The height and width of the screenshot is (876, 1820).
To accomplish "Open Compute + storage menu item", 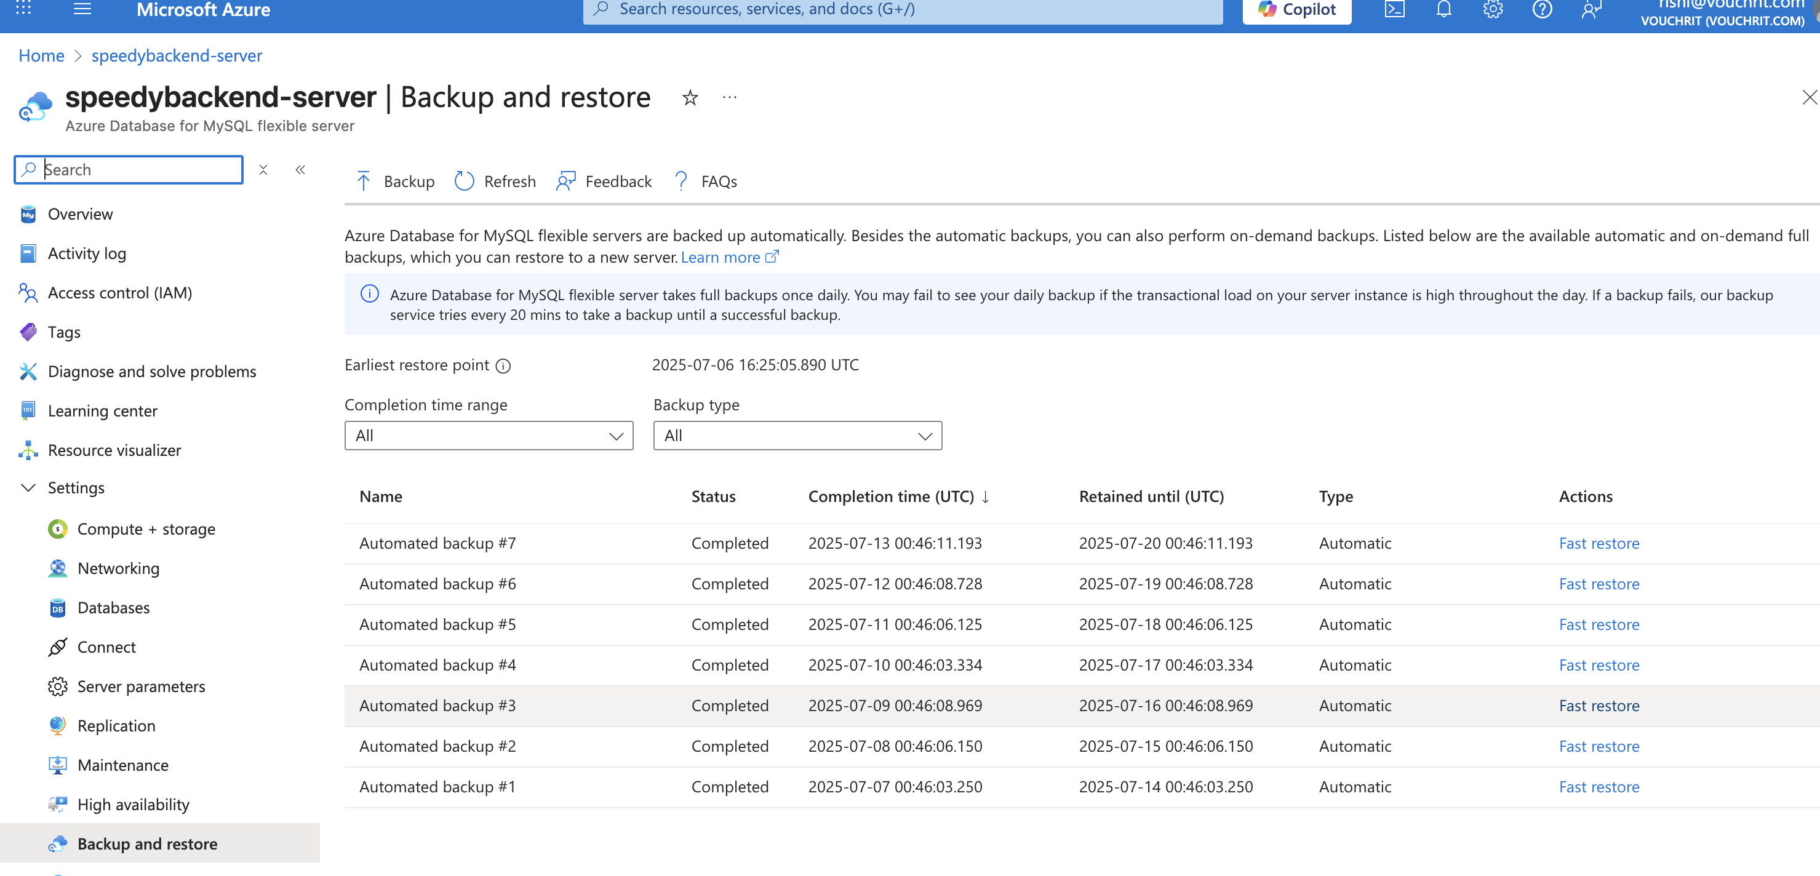I will (x=146, y=529).
